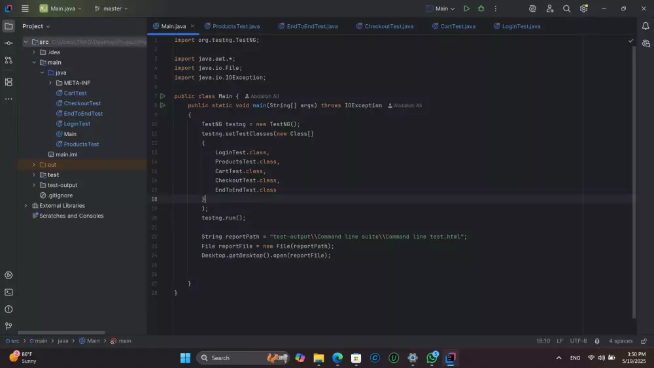Expand the META-INF folder
The image size is (654, 368).
(50, 83)
